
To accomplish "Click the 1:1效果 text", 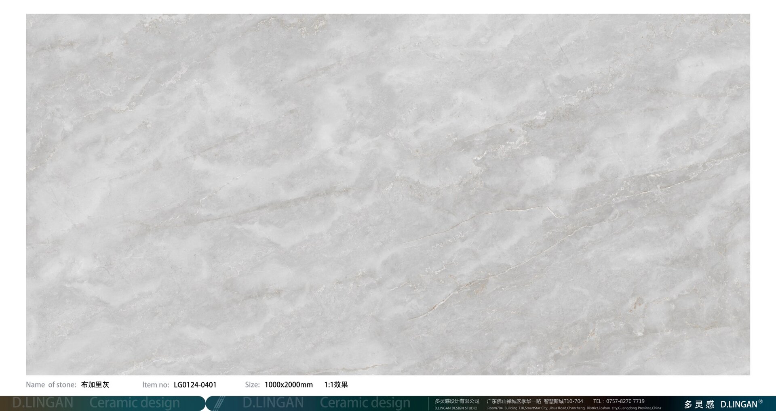I will click(336, 385).
